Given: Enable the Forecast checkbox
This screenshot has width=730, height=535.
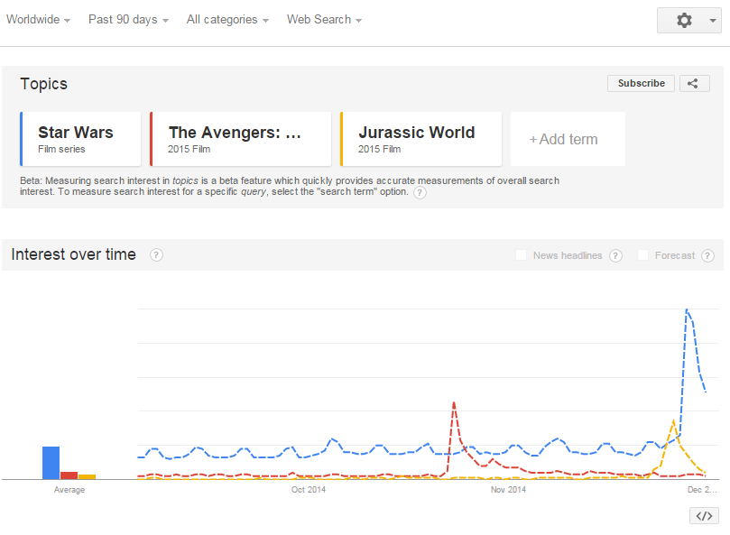Looking at the screenshot, I should point(642,254).
